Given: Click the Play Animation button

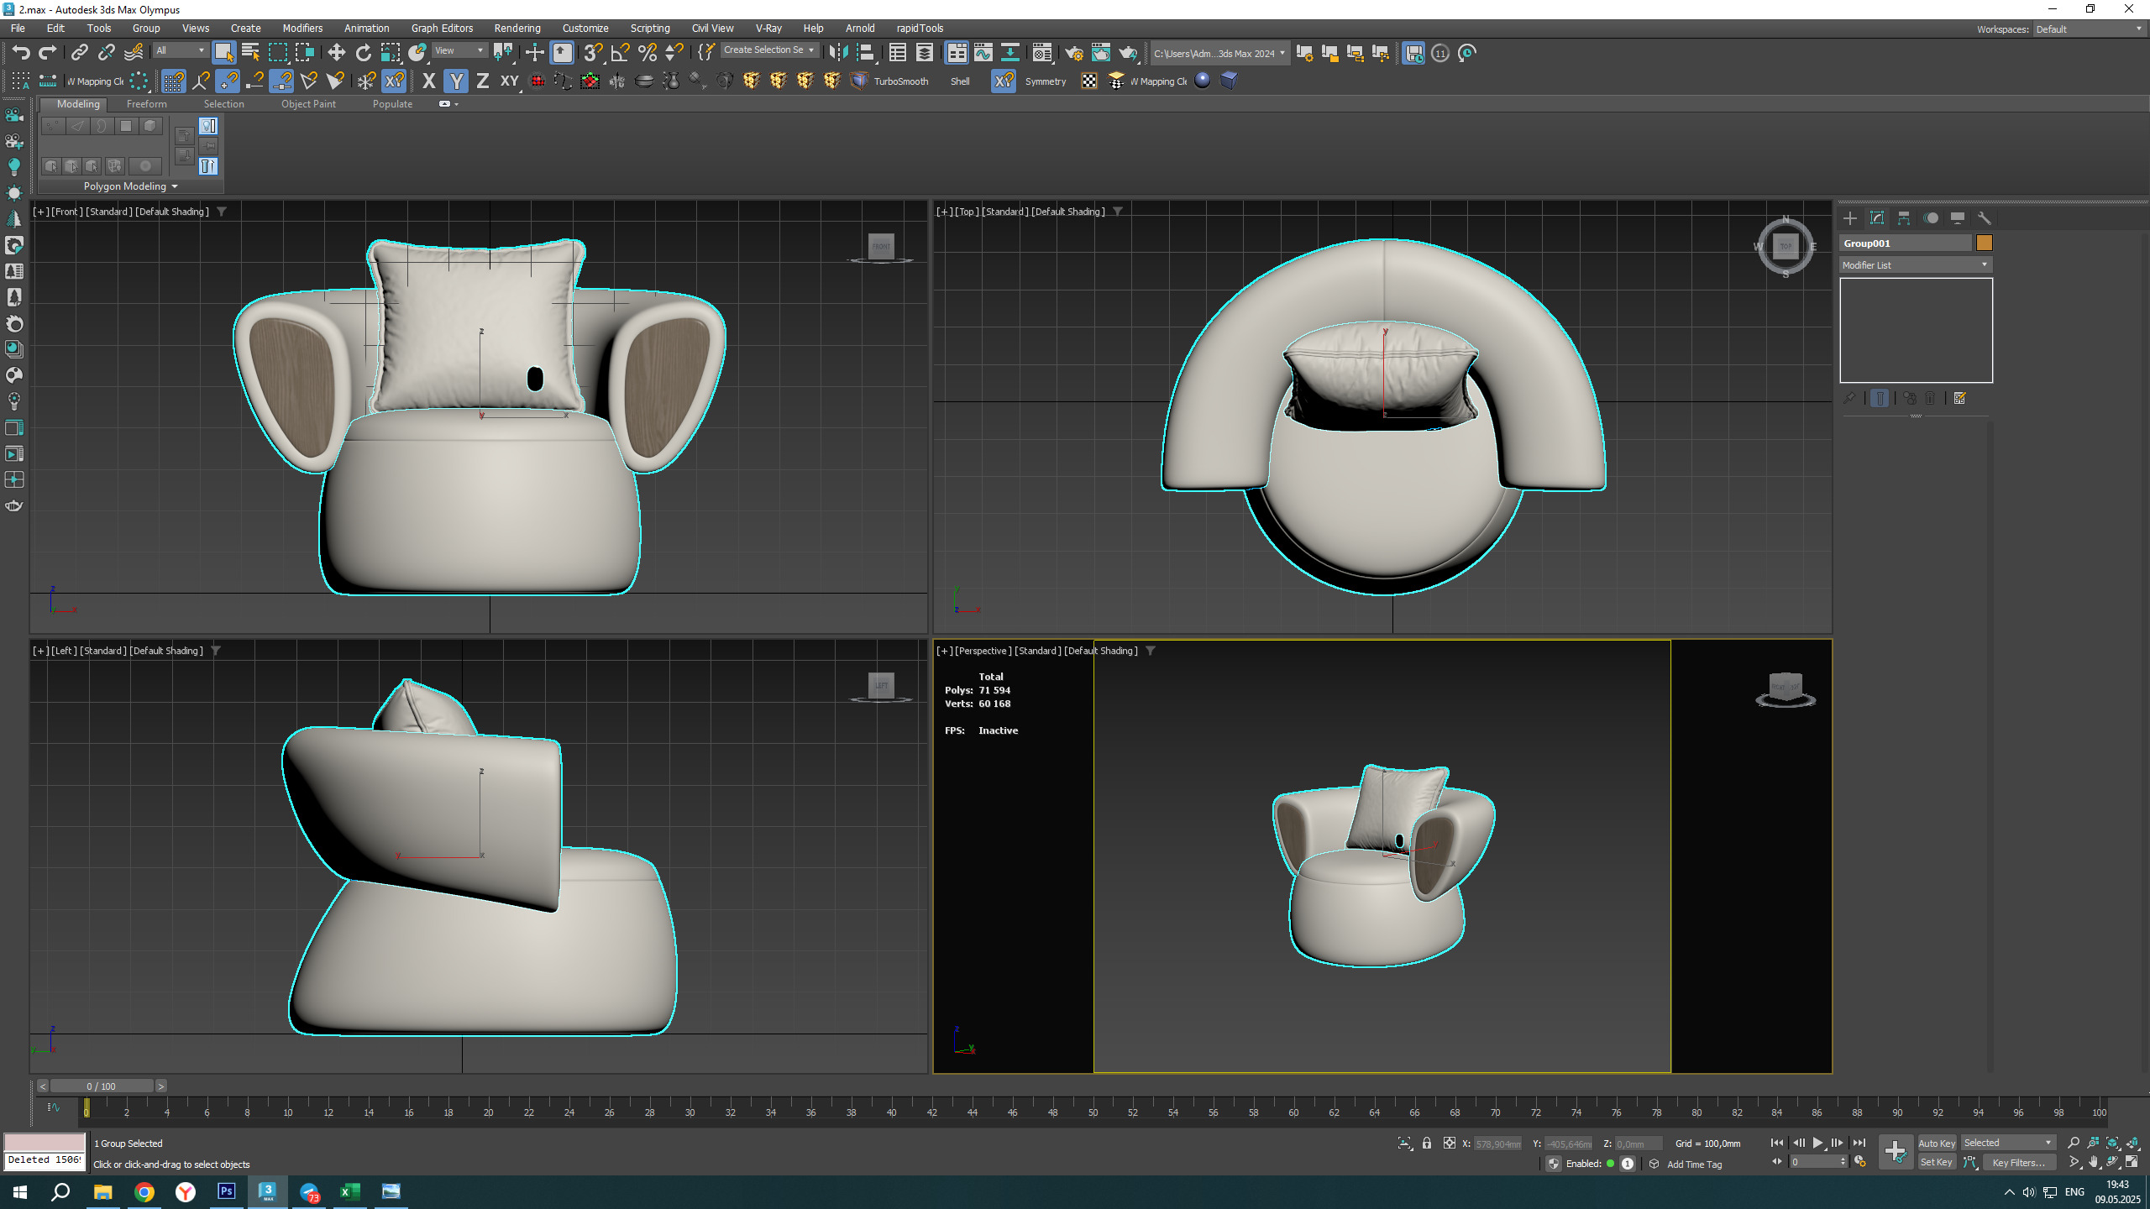Looking at the screenshot, I should coord(1817,1143).
